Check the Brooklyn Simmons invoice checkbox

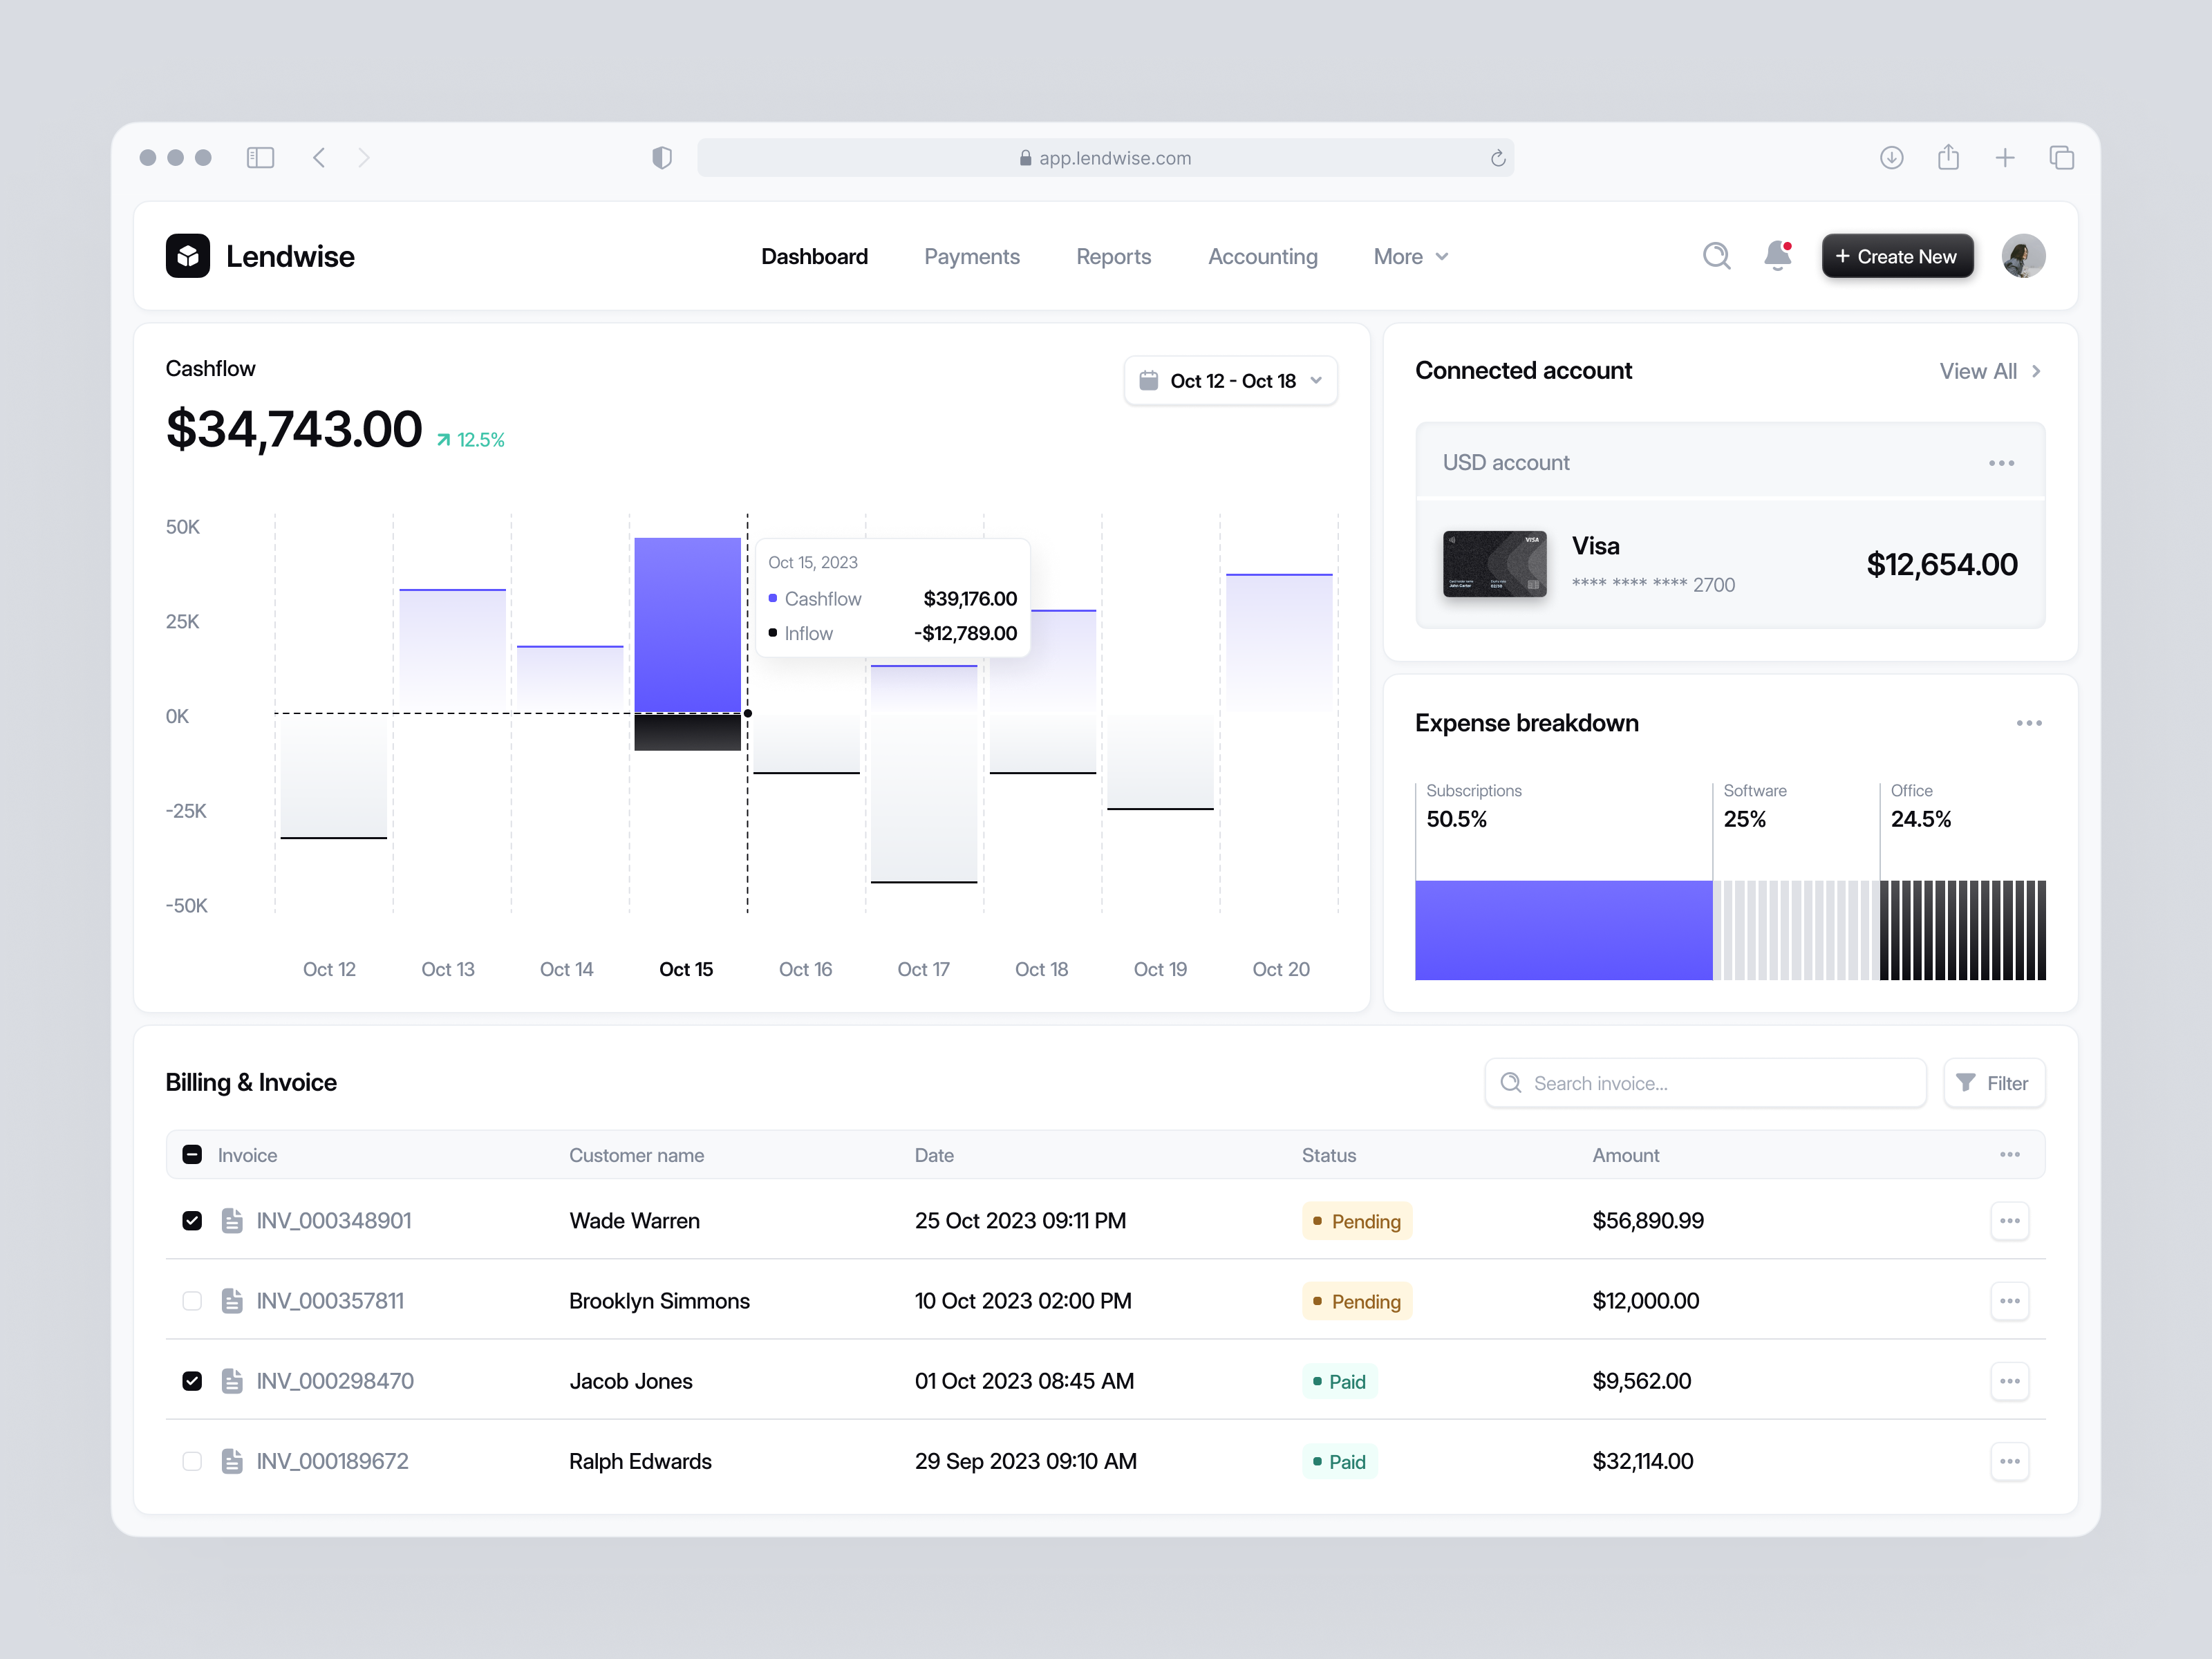pyautogui.click(x=191, y=1301)
